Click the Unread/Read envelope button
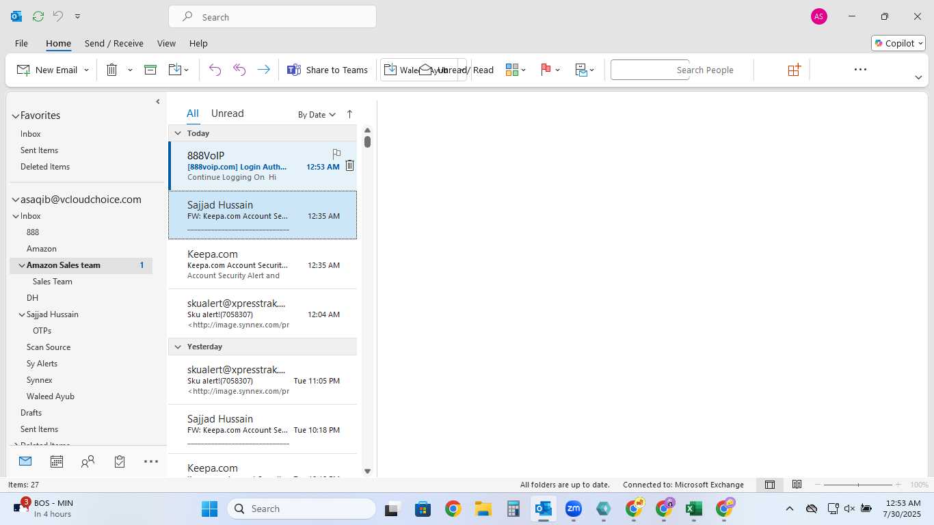Viewport: 934px width, 525px height. click(456, 70)
